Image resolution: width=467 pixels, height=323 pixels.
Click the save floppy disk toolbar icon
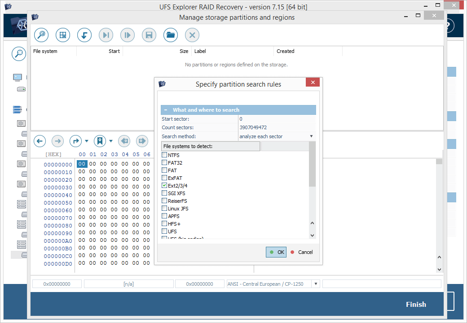coord(149,35)
